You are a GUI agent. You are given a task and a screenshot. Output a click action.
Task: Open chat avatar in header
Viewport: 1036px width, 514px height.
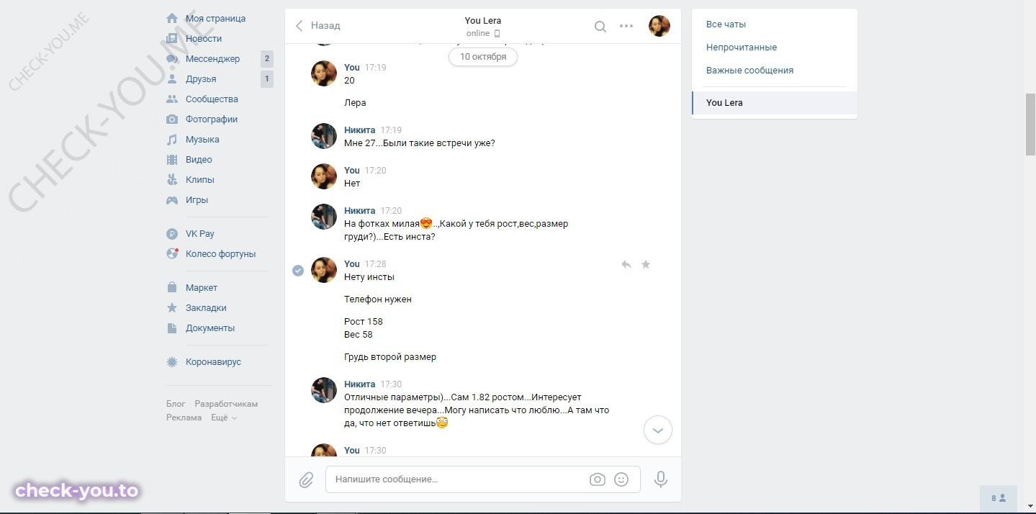click(659, 26)
